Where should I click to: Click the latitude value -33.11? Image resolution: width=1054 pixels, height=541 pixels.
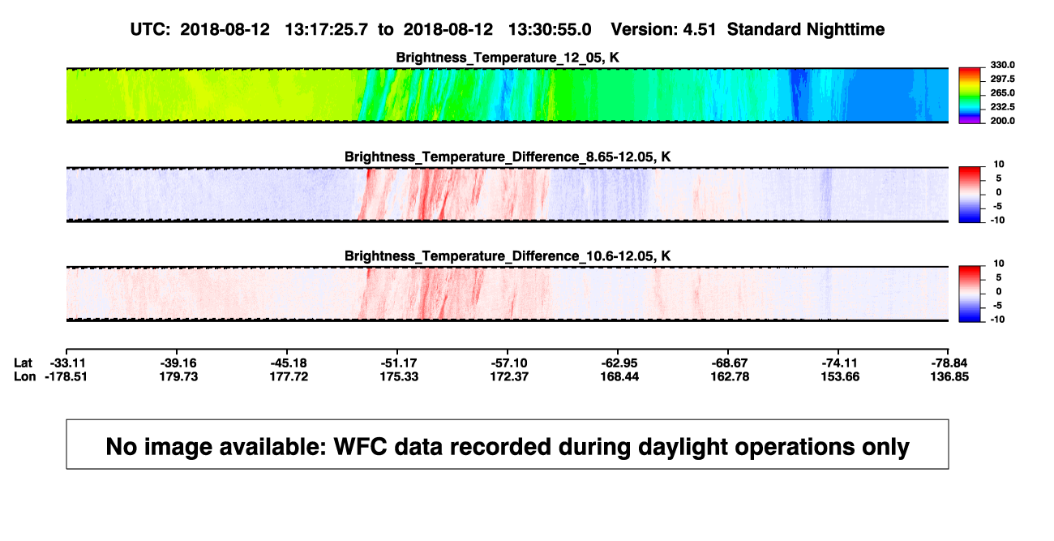pyautogui.click(x=67, y=363)
